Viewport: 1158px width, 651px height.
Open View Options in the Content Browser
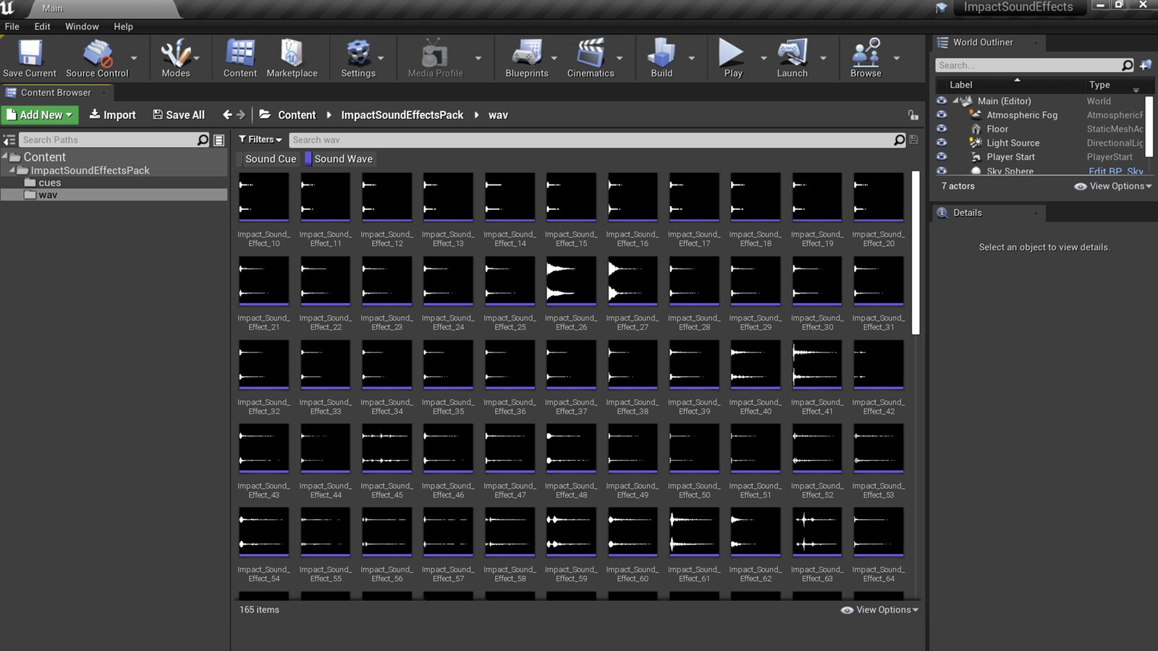pyautogui.click(x=879, y=610)
